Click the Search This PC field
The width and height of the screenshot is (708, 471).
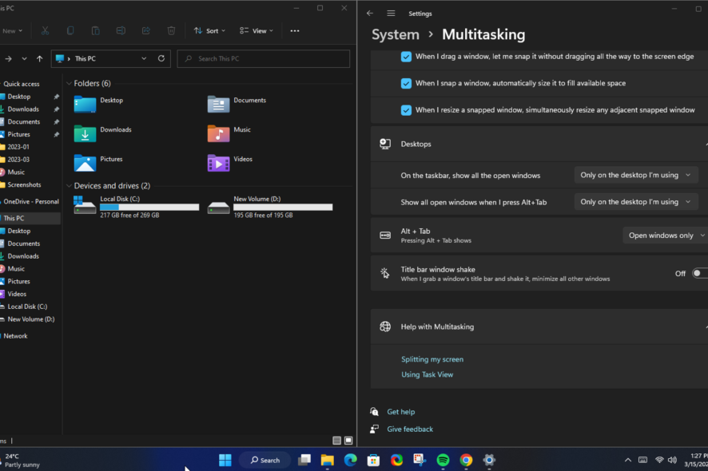click(x=264, y=58)
